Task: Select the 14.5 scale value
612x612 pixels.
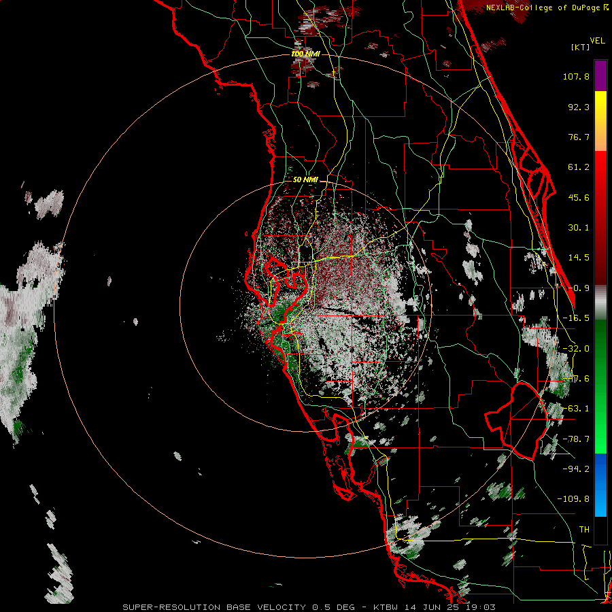Action: tap(579, 258)
